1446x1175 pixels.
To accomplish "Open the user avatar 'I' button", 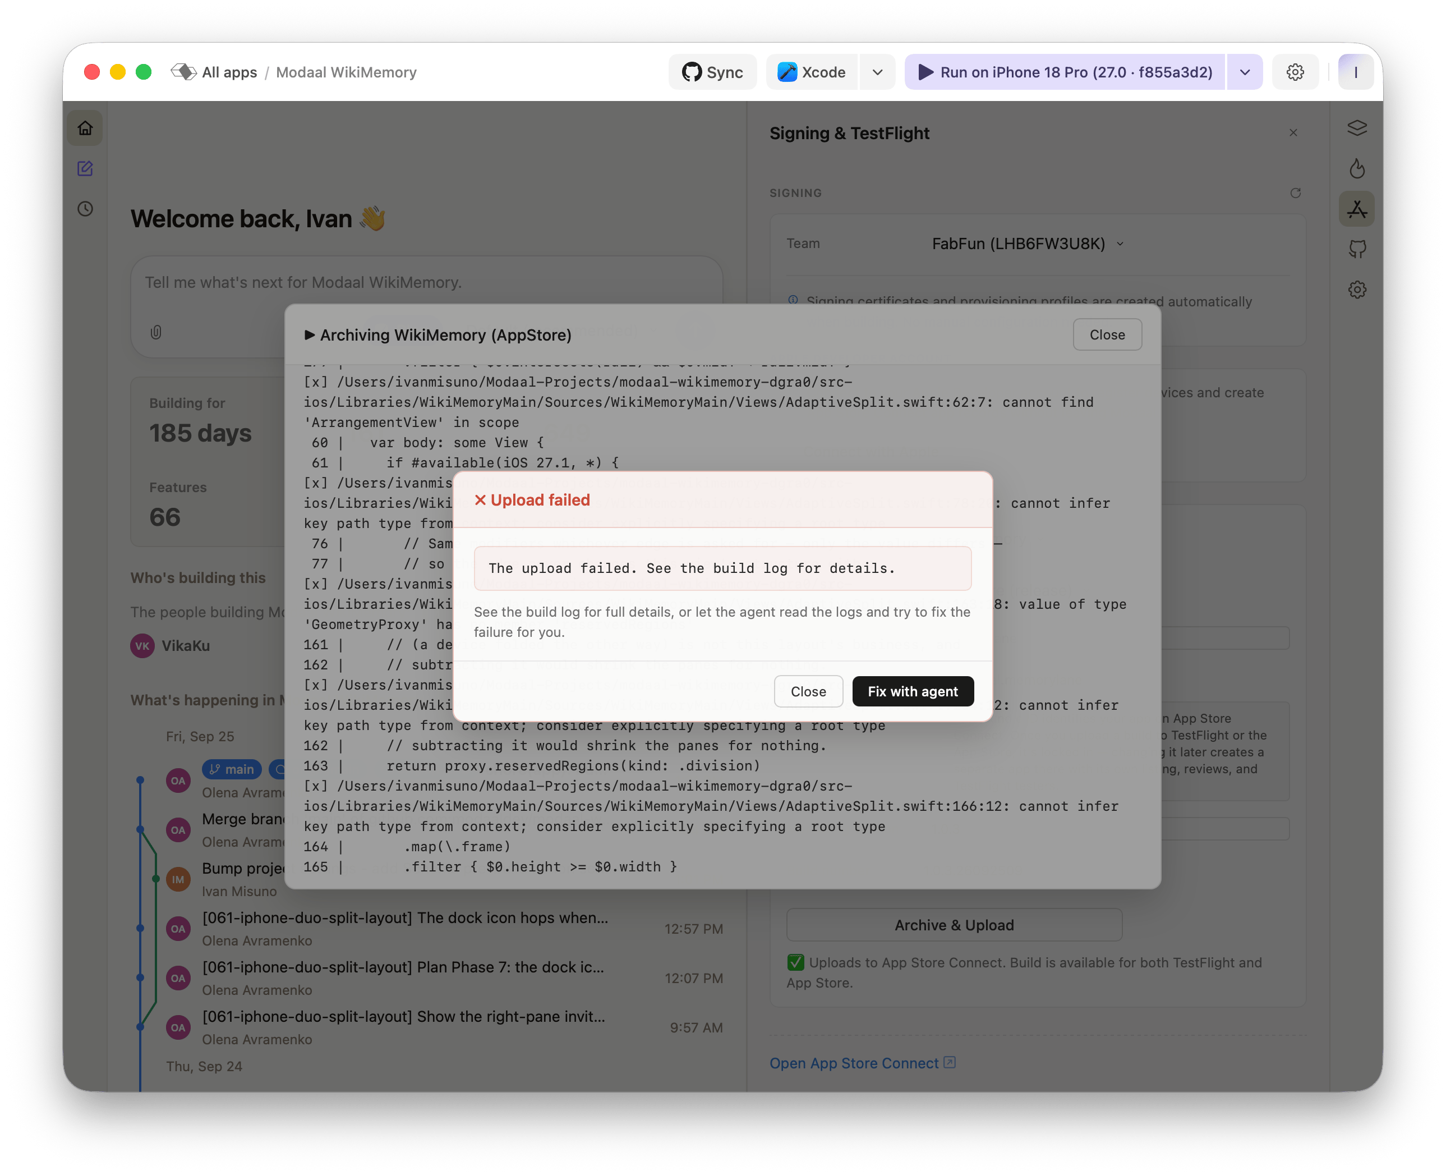I will 1355,72.
